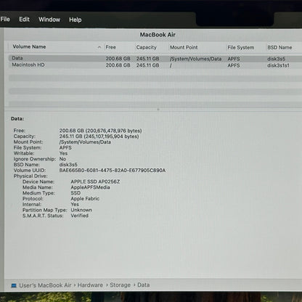Sort by the File System column header

click(x=241, y=48)
